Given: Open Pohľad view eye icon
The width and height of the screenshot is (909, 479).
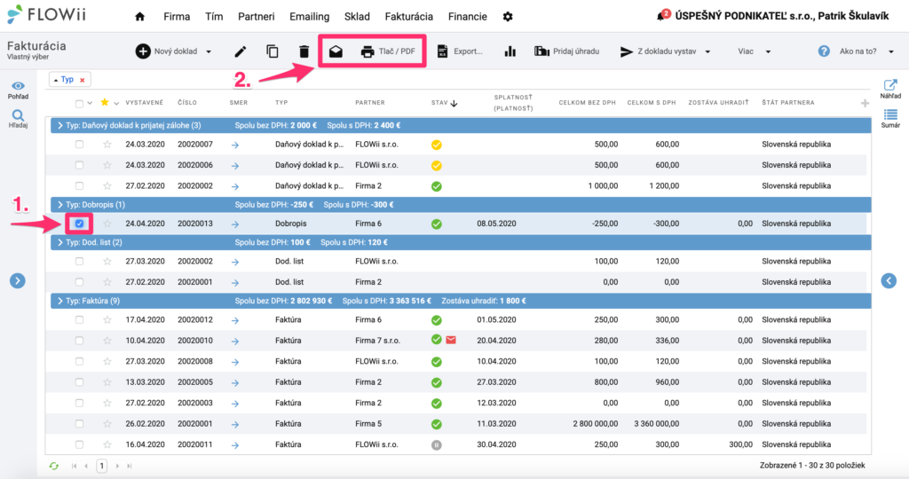Looking at the screenshot, I should click(18, 90).
